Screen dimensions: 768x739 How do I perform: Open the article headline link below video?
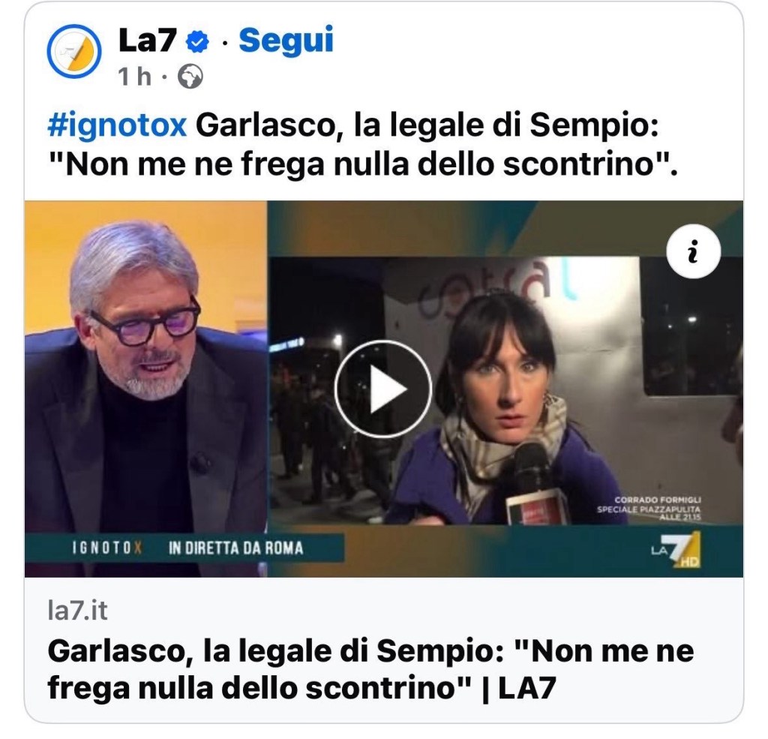[370, 669]
